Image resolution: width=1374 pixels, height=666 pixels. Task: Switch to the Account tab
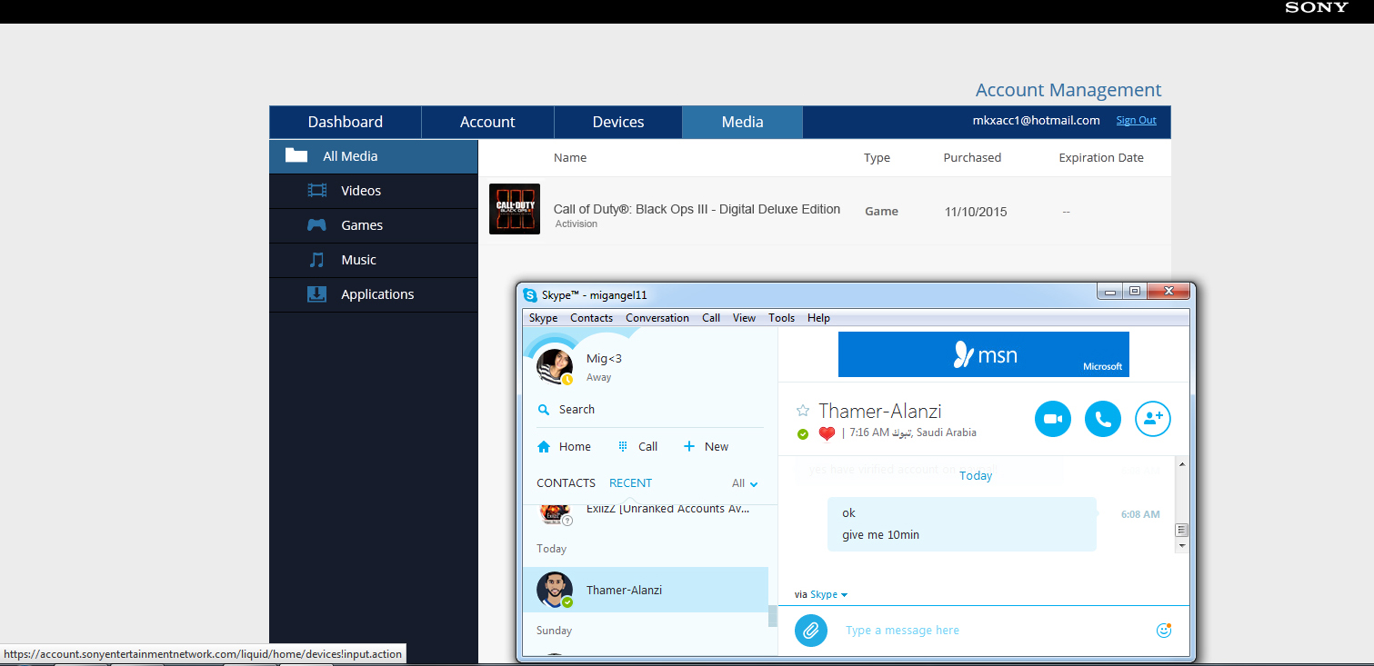tap(487, 122)
